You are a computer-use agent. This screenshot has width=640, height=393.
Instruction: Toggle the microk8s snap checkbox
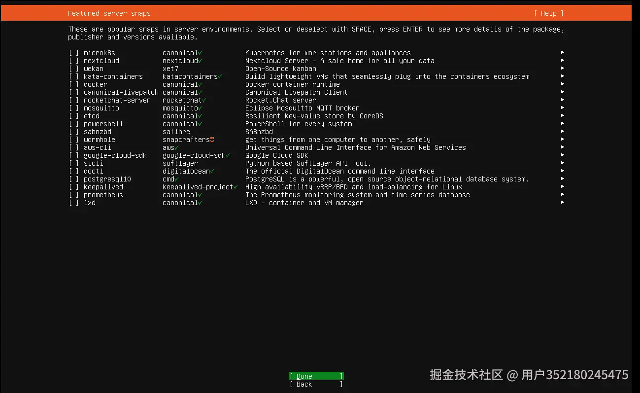pos(74,53)
